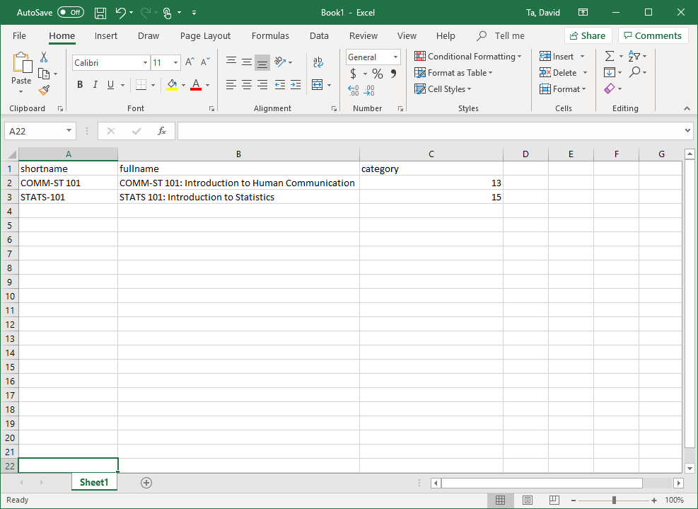Decrease indent in Alignment group

[280, 85]
